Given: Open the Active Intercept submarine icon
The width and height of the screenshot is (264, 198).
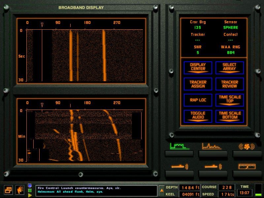Looking at the screenshot, I should pos(180,167).
